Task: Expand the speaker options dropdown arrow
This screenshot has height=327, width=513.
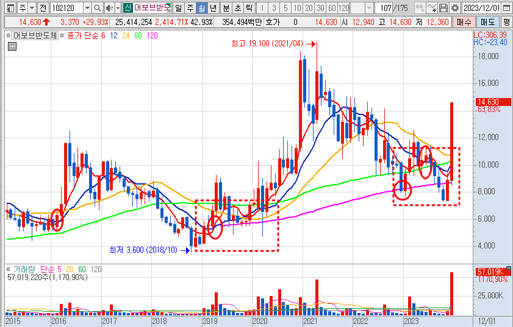Action: click(x=118, y=8)
